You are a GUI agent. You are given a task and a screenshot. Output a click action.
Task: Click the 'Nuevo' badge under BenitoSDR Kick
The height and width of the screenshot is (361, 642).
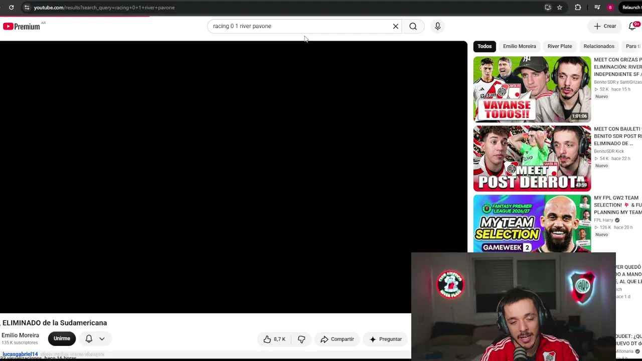click(601, 166)
